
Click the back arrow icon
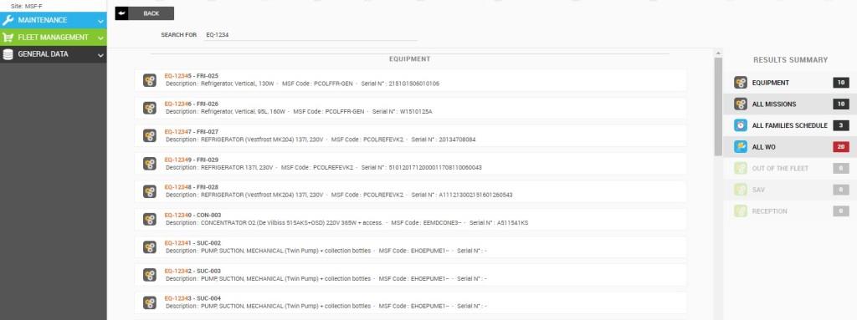coord(121,13)
